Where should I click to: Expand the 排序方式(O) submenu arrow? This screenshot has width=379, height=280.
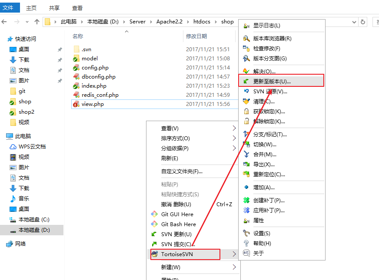click(x=234, y=138)
